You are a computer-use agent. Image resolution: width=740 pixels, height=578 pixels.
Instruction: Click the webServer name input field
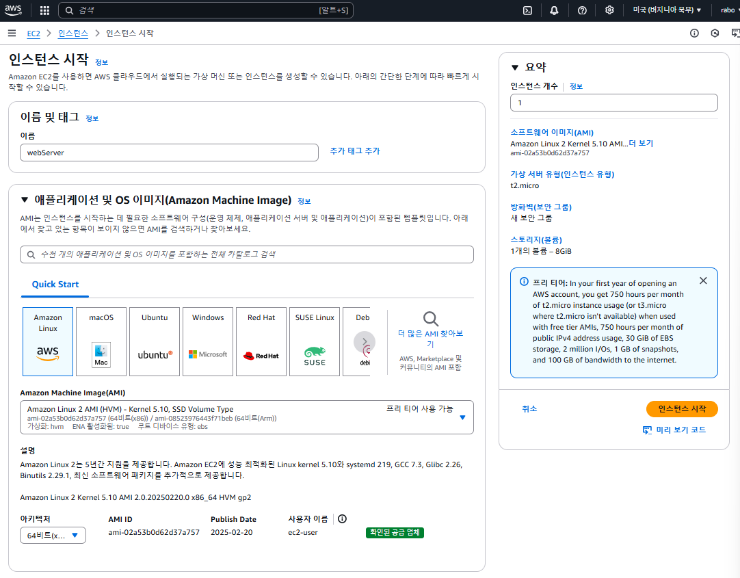click(169, 153)
